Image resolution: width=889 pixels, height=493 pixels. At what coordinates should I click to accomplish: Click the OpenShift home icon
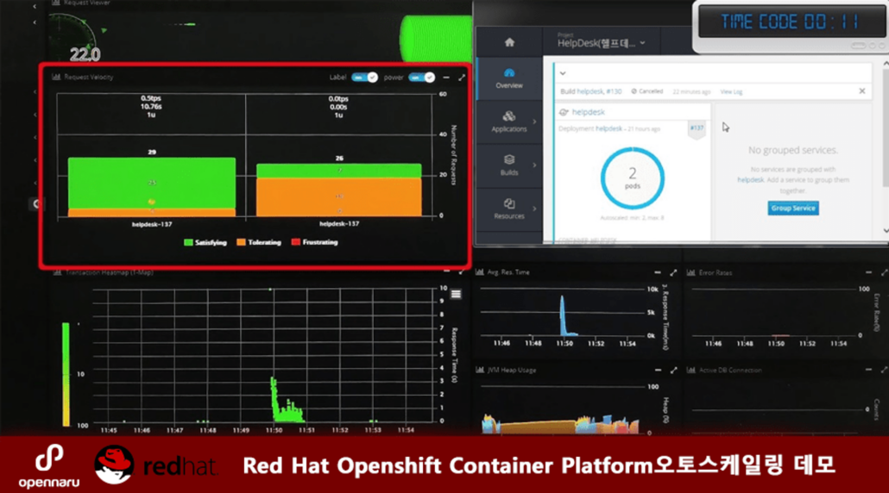[x=509, y=42]
